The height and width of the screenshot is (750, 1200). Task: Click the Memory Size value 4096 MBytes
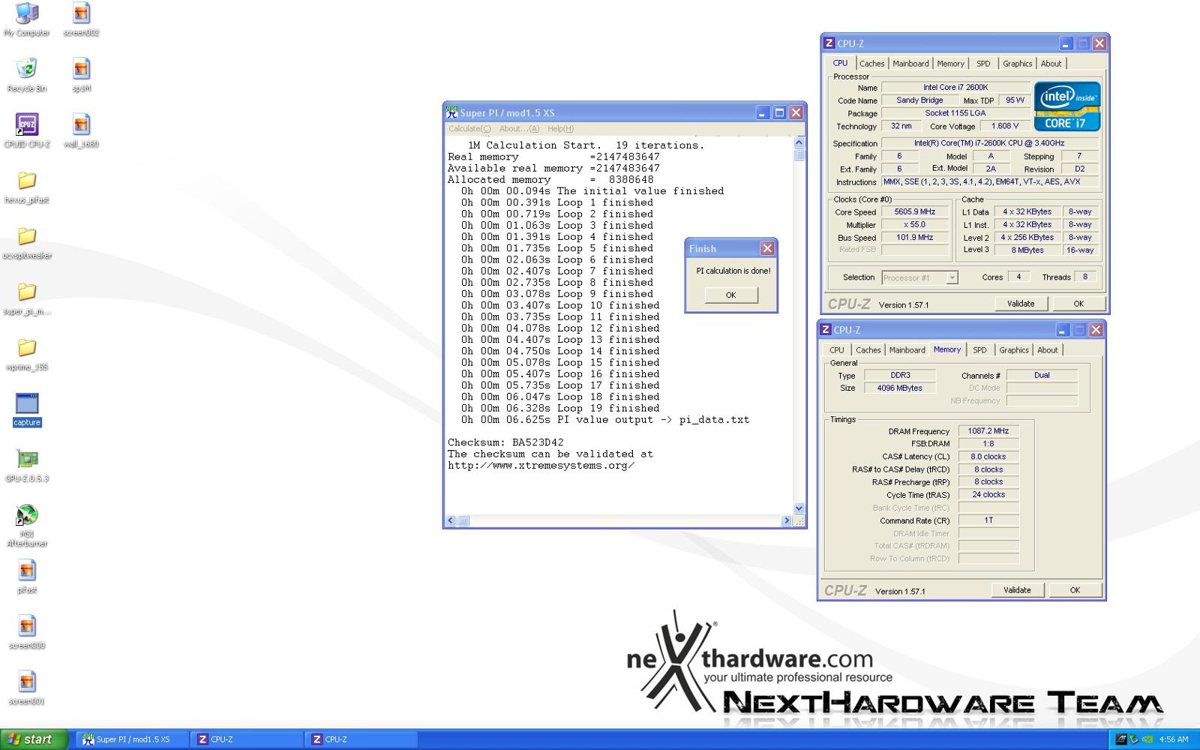pyautogui.click(x=900, y=388)
